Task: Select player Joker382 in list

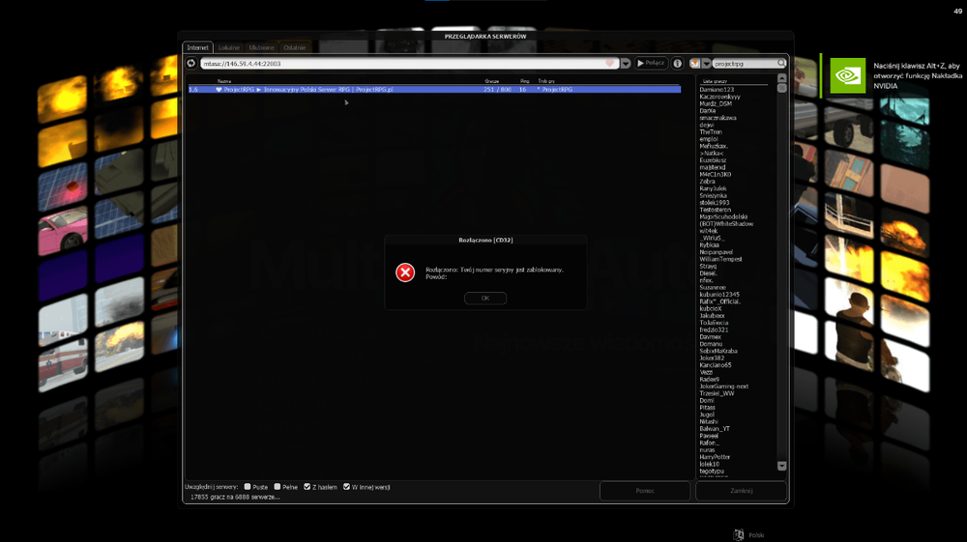Action: click(712, 357)
